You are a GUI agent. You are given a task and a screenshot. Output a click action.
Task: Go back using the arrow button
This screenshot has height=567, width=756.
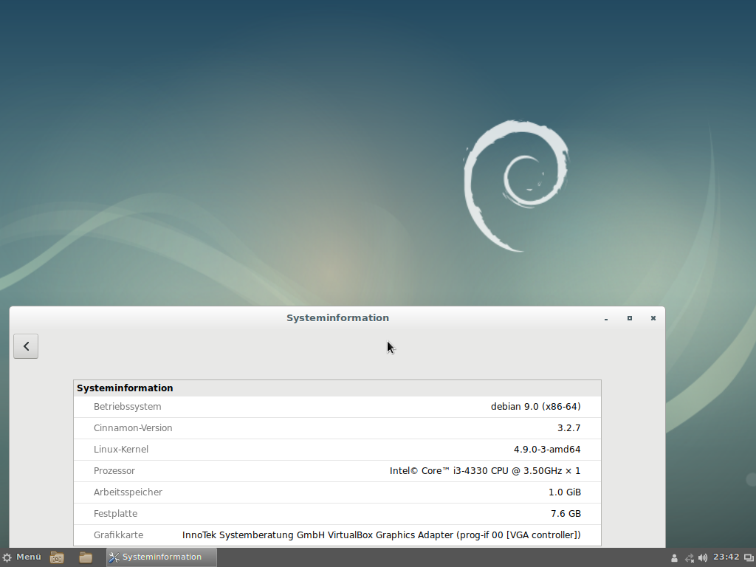(x=26, y=346)
